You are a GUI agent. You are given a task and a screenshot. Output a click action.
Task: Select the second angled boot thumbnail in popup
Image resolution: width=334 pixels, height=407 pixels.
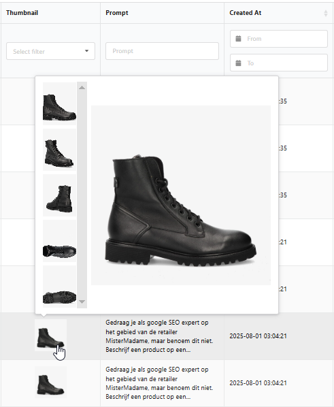[x=59, y=150]
